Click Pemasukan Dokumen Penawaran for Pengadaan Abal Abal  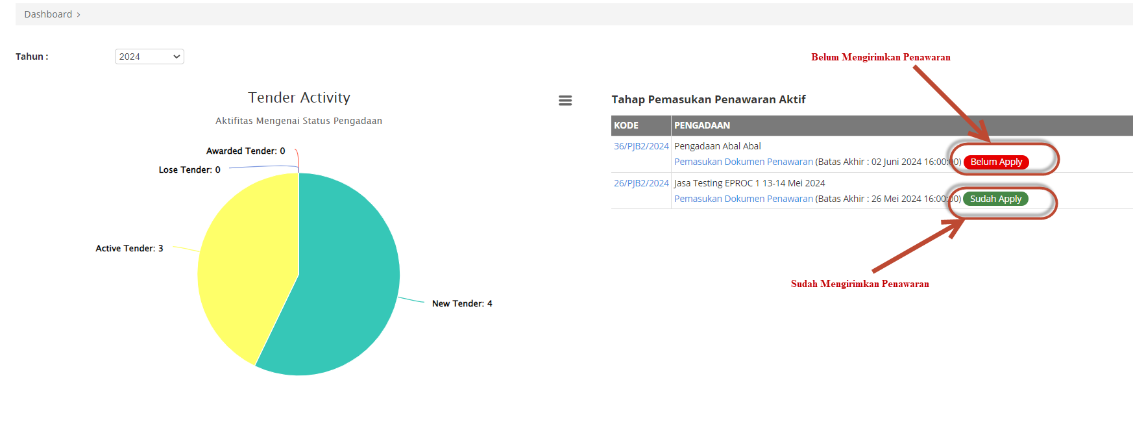743,162
